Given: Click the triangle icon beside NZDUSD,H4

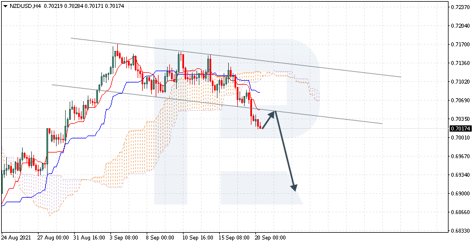Looking at the screenshot, I should point(5,6).
